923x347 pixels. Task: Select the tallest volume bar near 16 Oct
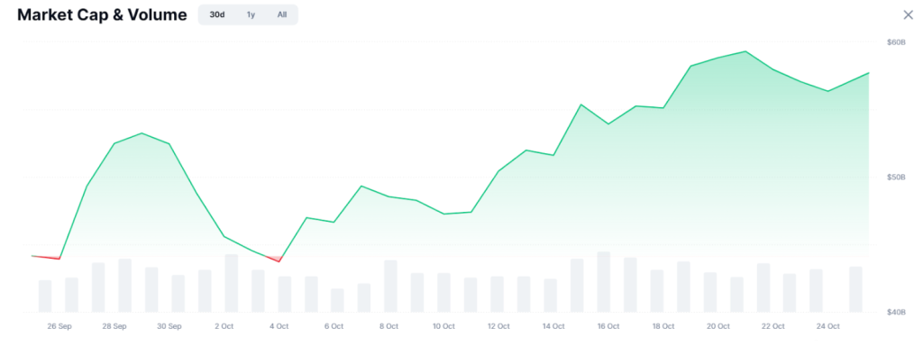point(603,282)
